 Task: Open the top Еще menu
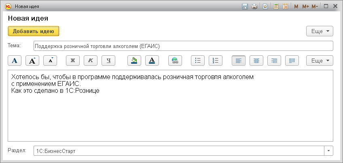click(320, 31)
